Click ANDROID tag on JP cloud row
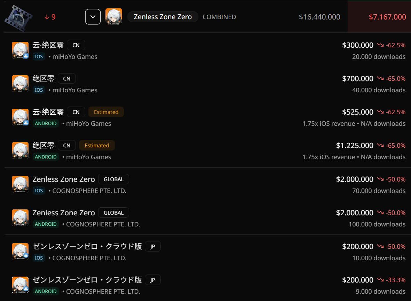Viewport: 411px width, 301px height. click(x=46, y=291)
